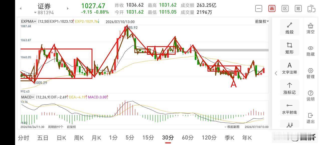Open the 区 interval statistics icon

(285, 8)
